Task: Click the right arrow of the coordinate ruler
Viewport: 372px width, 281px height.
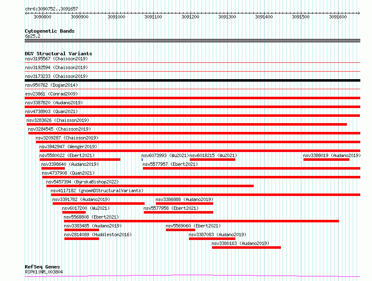Action: coord(359,13)
